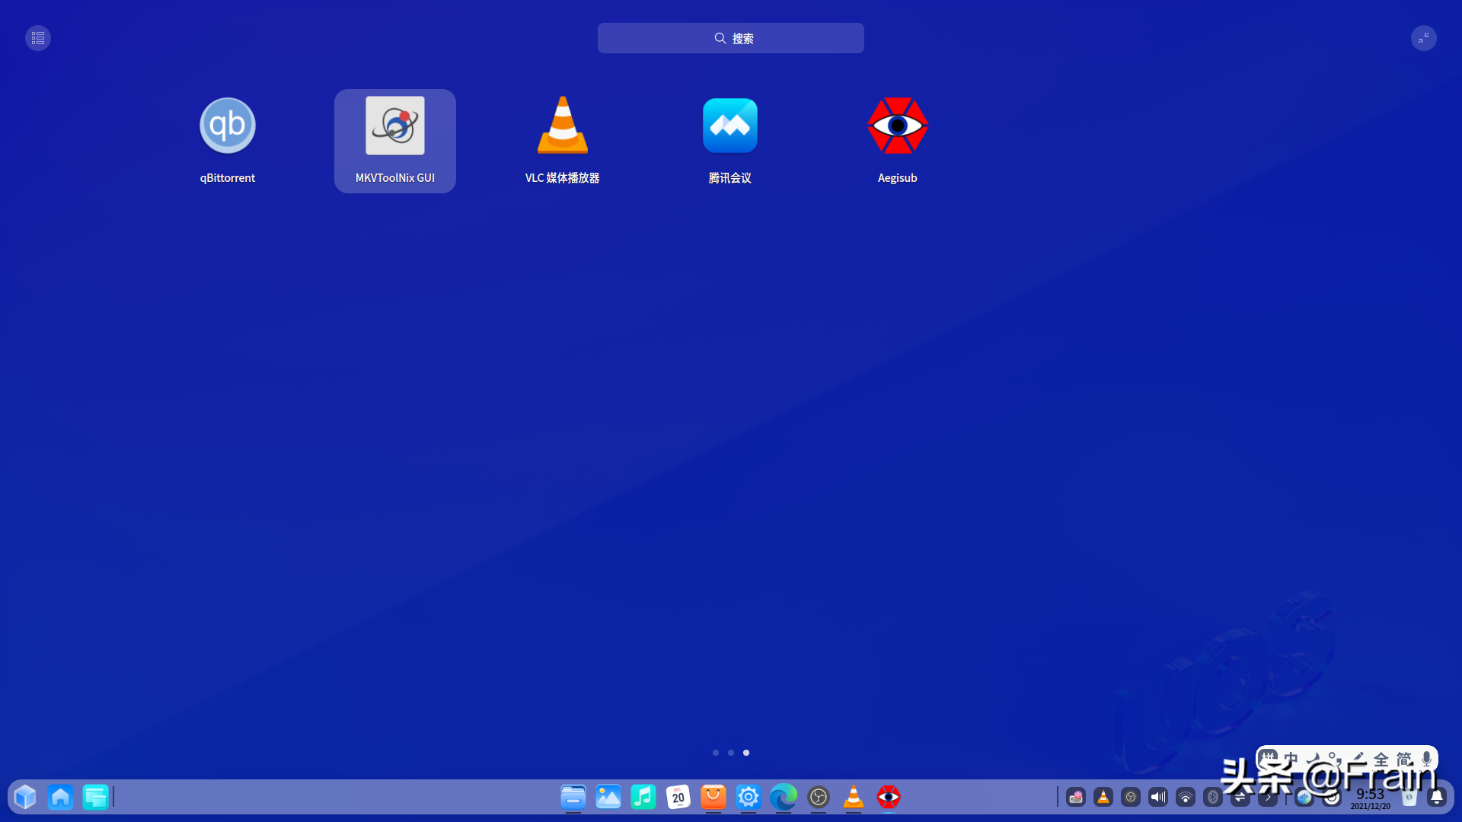1462x822 pixels.
Task: Open the keyboard input method tray icon
Action: tap(1075, 797)
